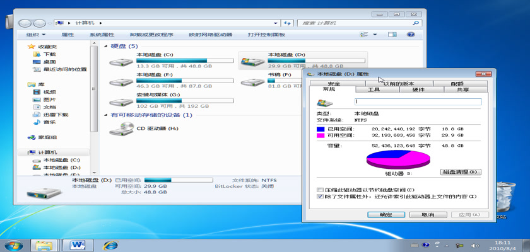Enable 压缩此驱动器以节约磁盘空间 checkbox
This screenshot has height=252, width=530.
coord(320,190)
